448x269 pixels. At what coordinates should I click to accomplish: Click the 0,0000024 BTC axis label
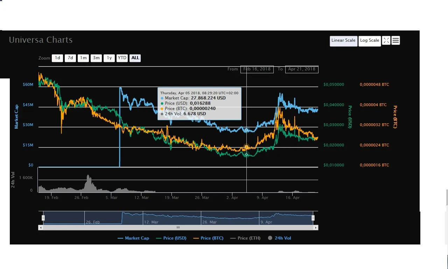(374, 145)
